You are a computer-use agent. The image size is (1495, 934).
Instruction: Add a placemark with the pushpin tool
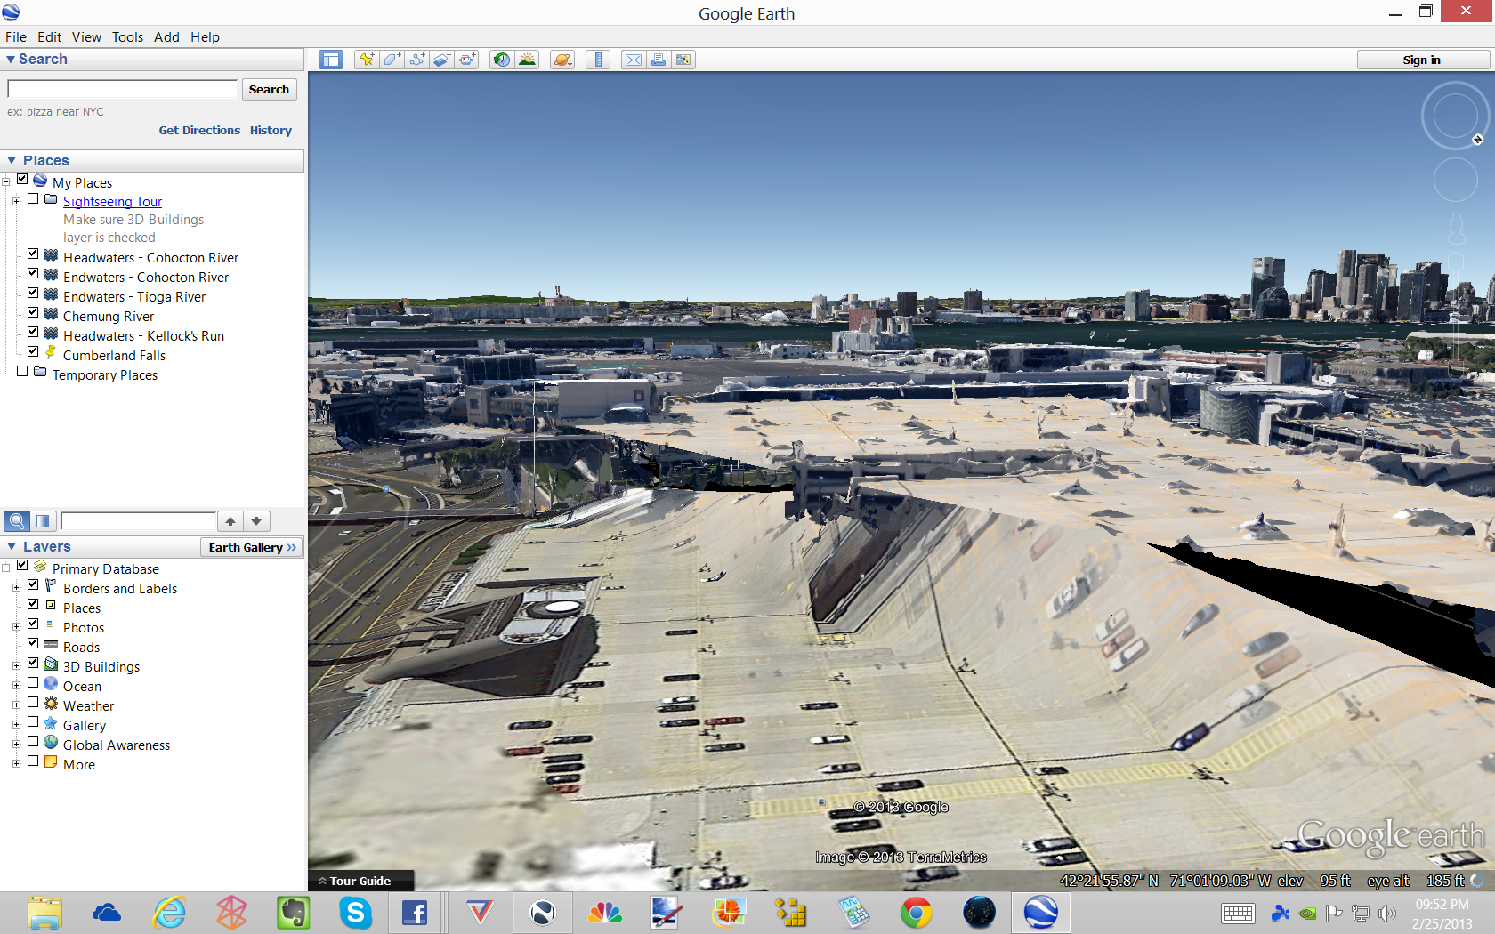[x=366, y=60]
